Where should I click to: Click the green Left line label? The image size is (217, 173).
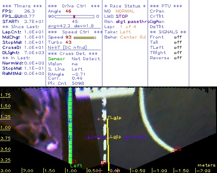(76, 166)
